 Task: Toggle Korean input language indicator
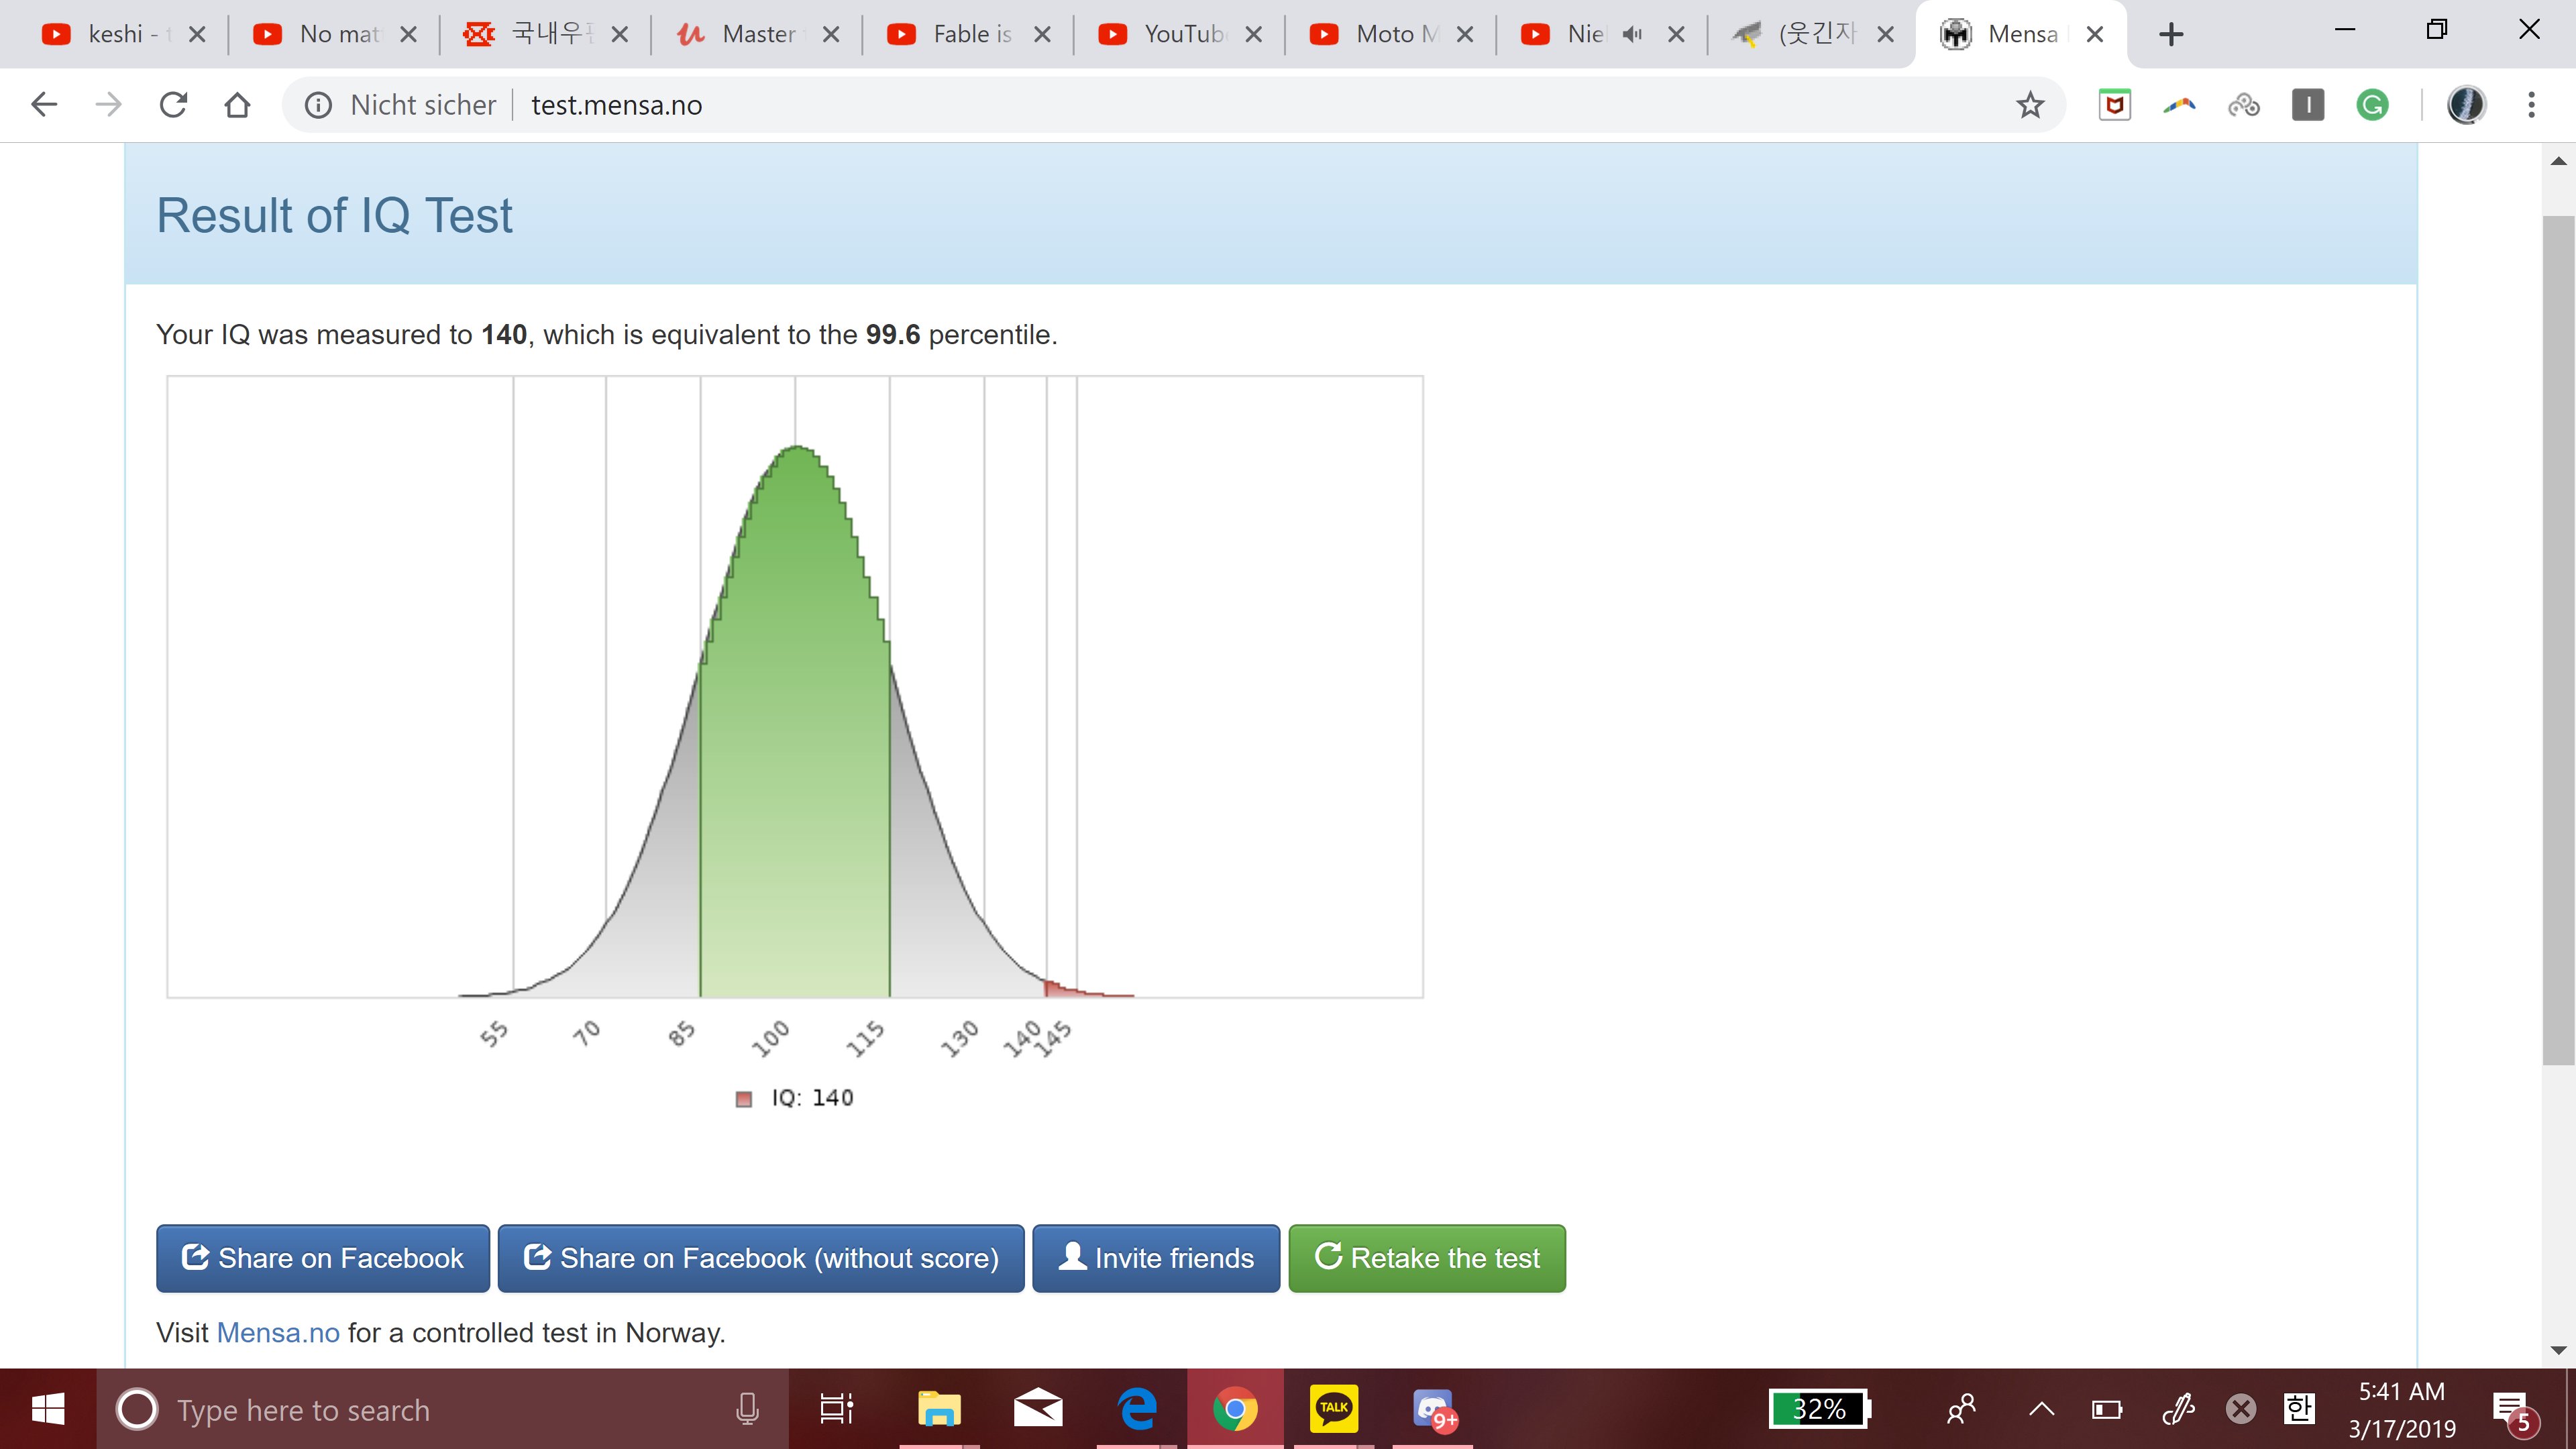[x=2298, y=1409]
